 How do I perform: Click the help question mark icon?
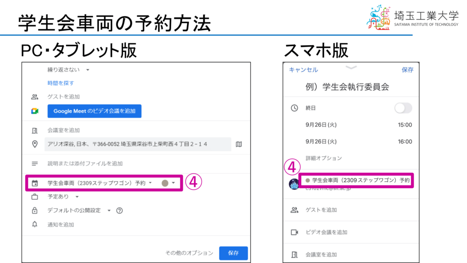point(120,210)
